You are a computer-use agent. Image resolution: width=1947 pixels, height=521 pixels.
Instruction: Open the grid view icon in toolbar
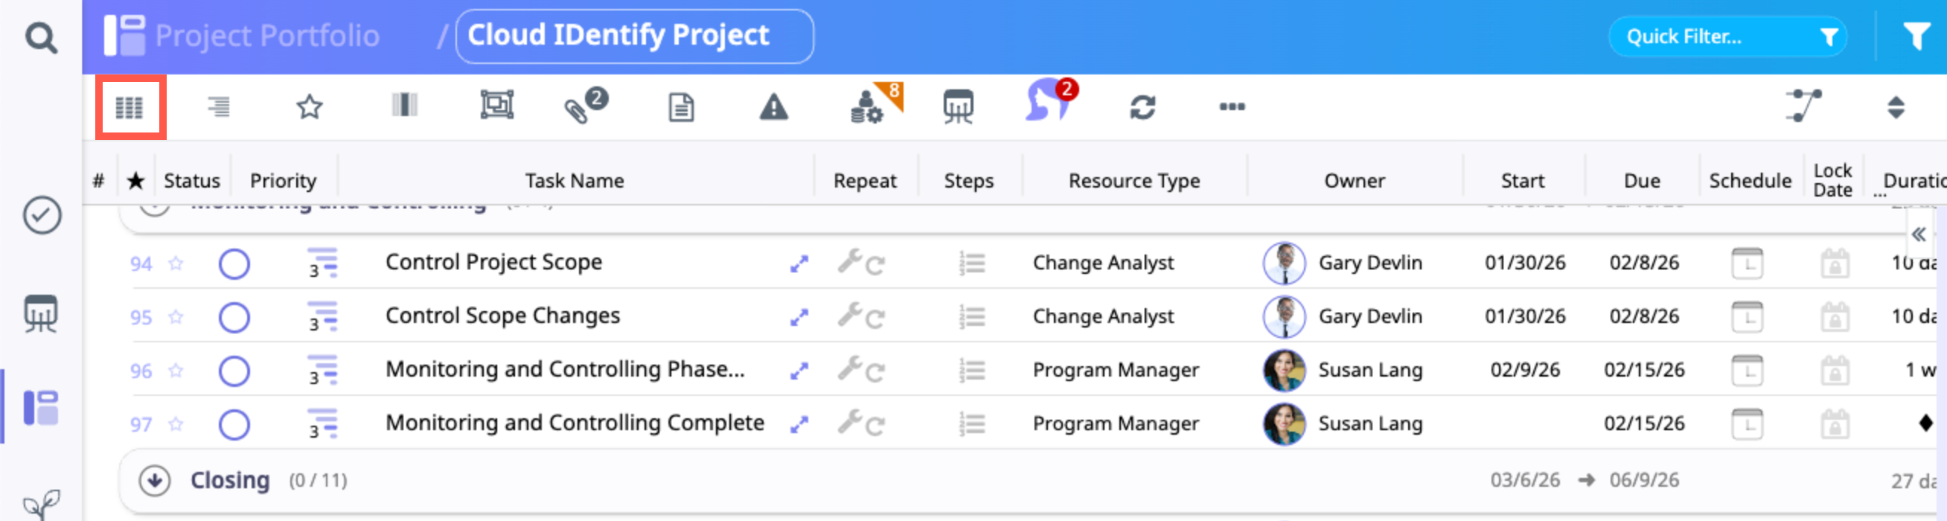(130, 107)
